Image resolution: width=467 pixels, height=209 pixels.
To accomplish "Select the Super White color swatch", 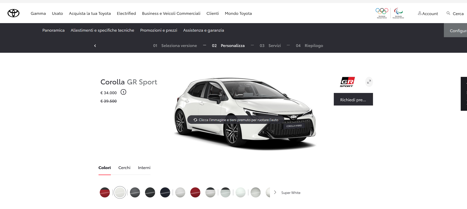I will click(120, 192).
